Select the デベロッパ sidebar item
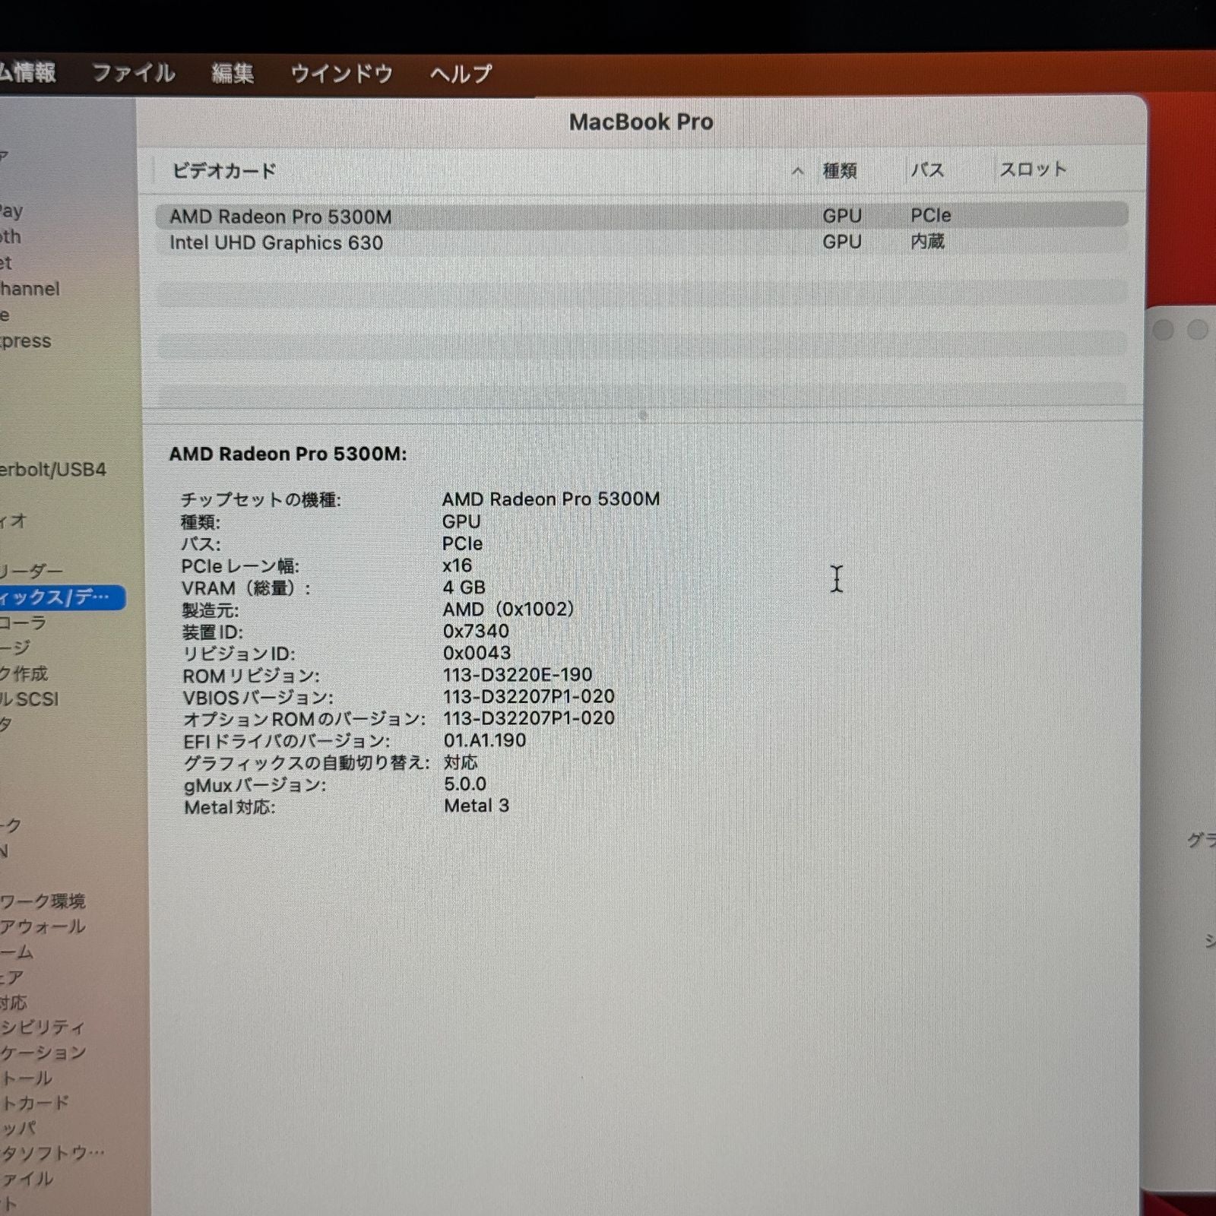Screen dimensions: 1216x1216 click(18, 1128)
